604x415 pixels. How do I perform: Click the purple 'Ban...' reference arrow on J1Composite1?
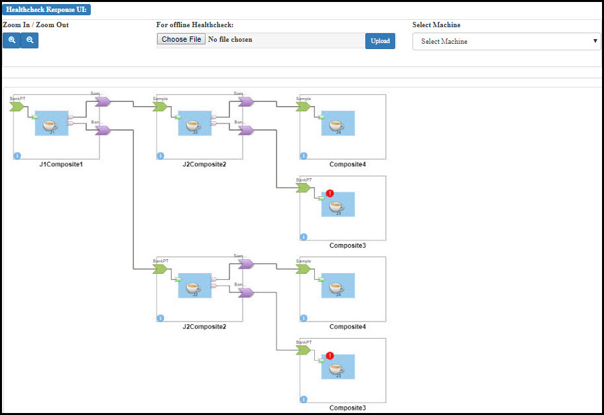(102, 131)
